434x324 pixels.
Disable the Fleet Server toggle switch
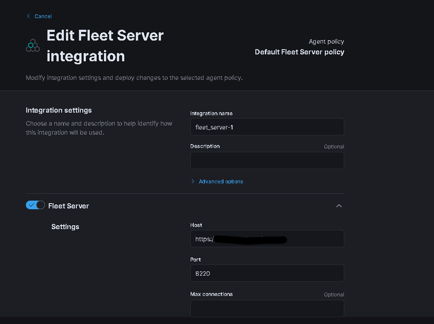(x=35, y=205)
